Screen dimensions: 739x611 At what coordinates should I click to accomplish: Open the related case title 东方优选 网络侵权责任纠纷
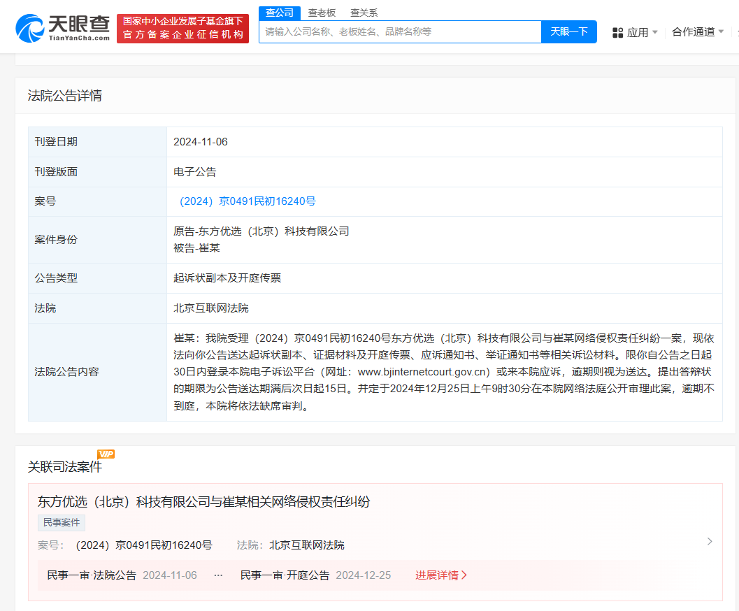point(203,502)
